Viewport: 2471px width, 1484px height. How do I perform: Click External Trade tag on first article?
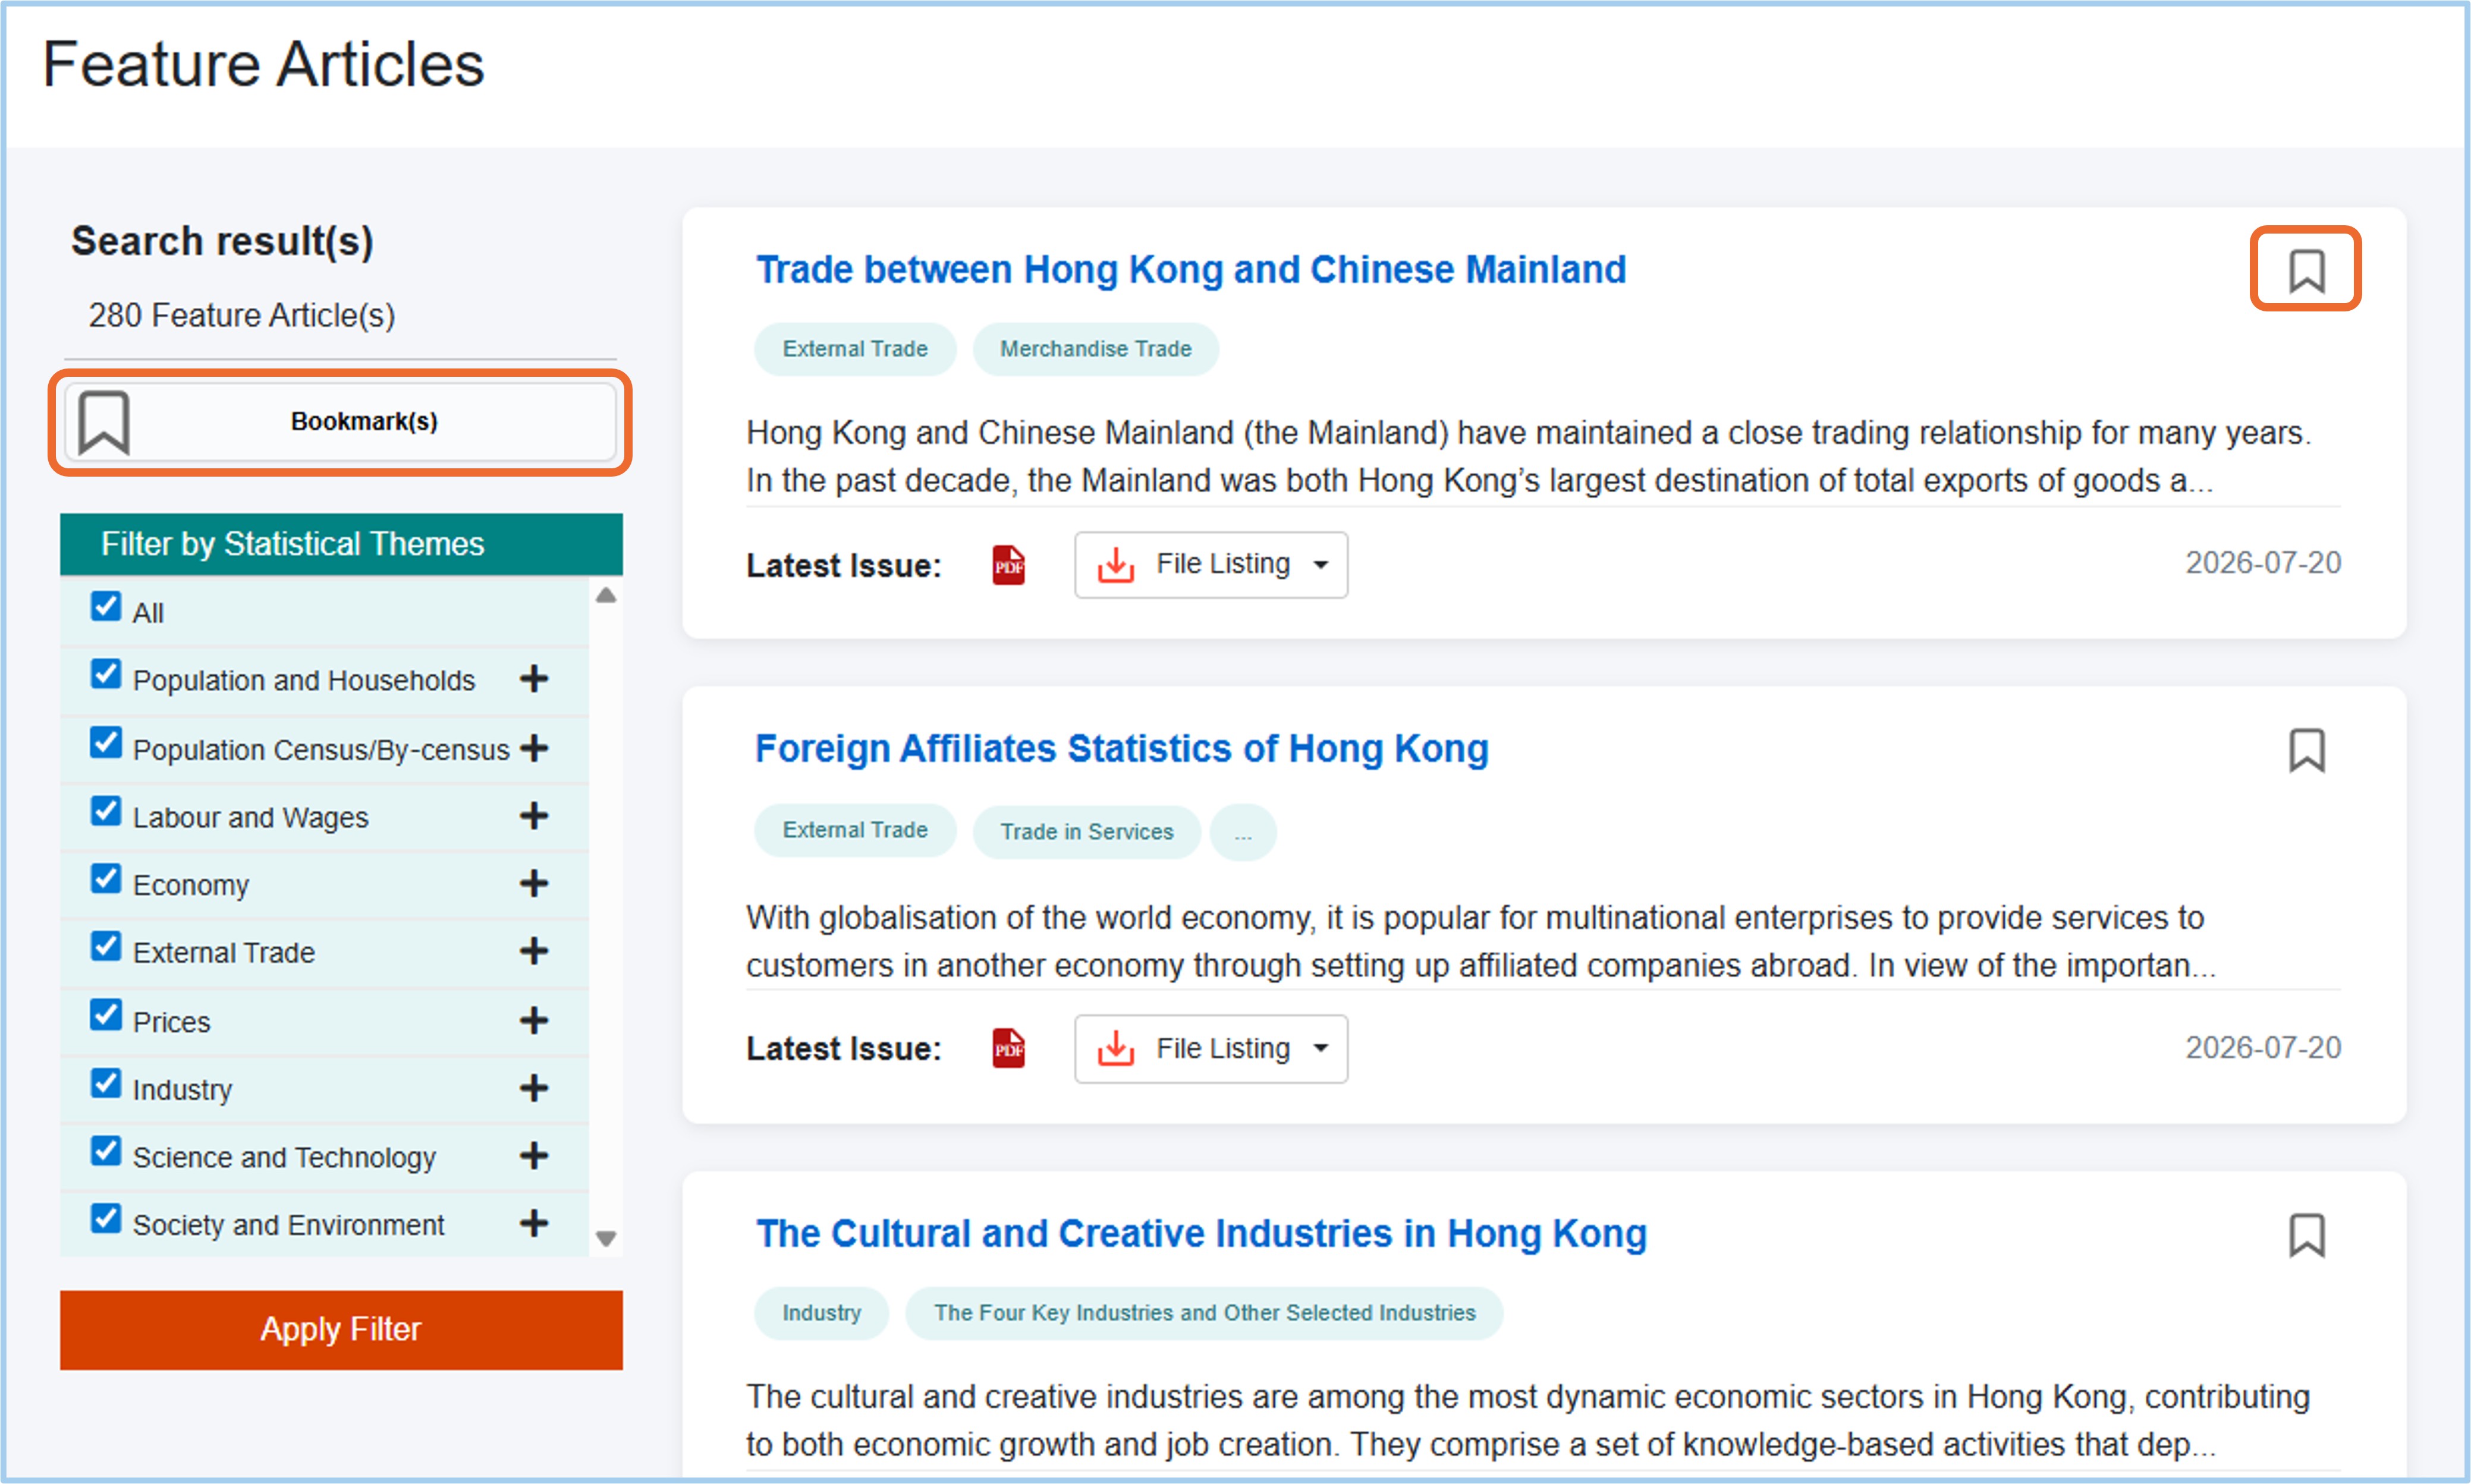point(856,349)
